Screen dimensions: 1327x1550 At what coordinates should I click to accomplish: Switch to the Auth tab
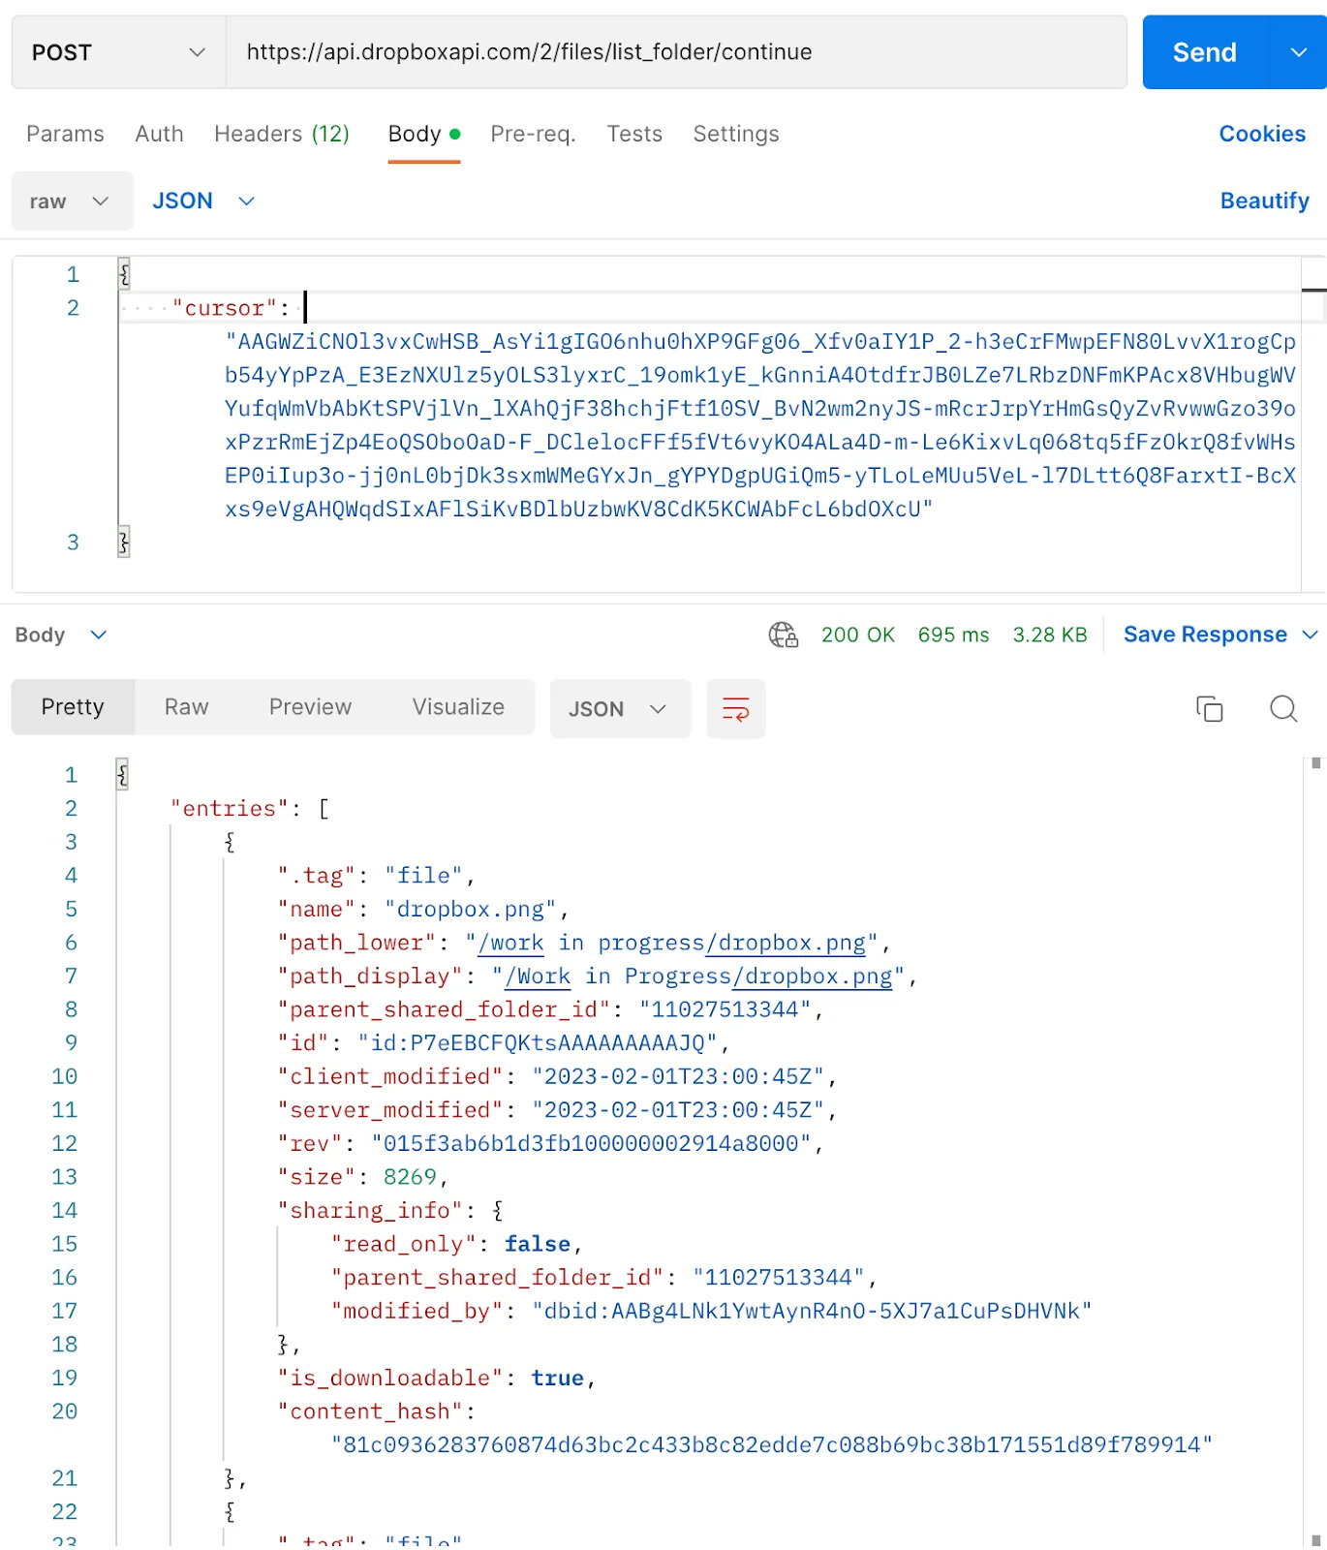[159, 134]
